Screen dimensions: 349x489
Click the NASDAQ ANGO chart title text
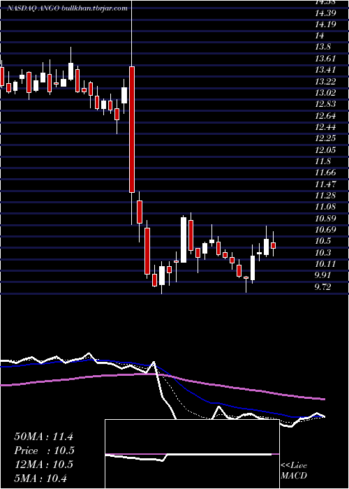click(x=68, y=8)
